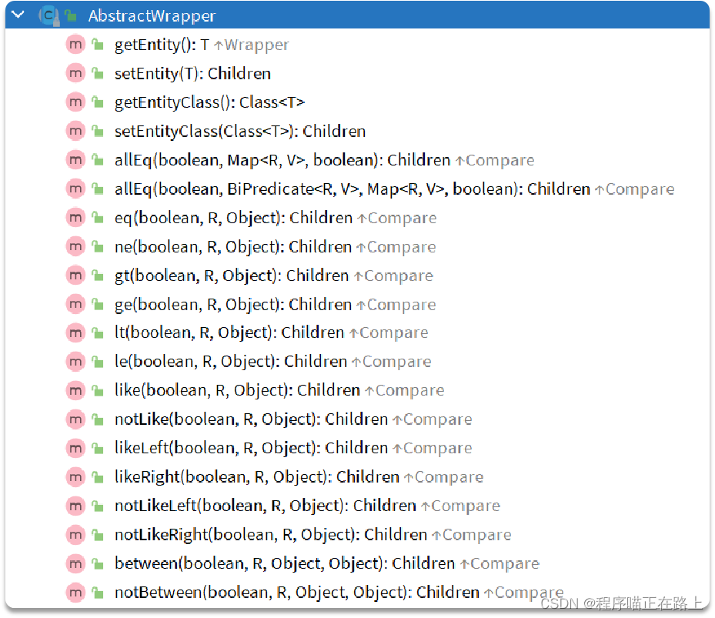Viewport: 715px width, 618px height.
Task: Click method icon beside le(boolean, R, Object)
Action: coord(75,362)
